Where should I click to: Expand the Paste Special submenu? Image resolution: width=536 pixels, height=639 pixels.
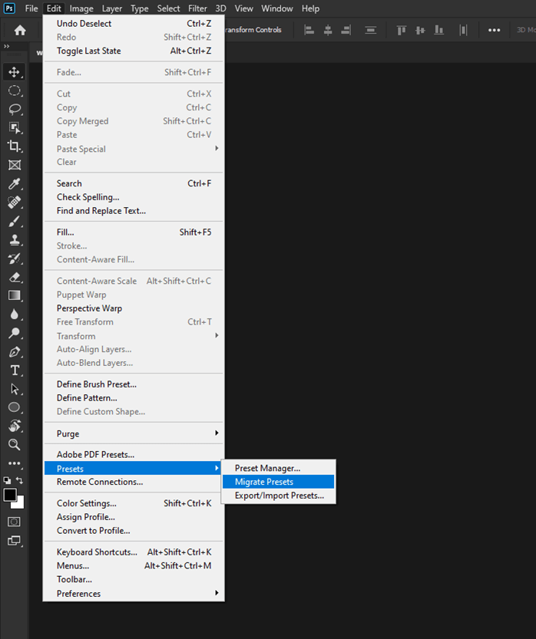(x=134, y=149)
